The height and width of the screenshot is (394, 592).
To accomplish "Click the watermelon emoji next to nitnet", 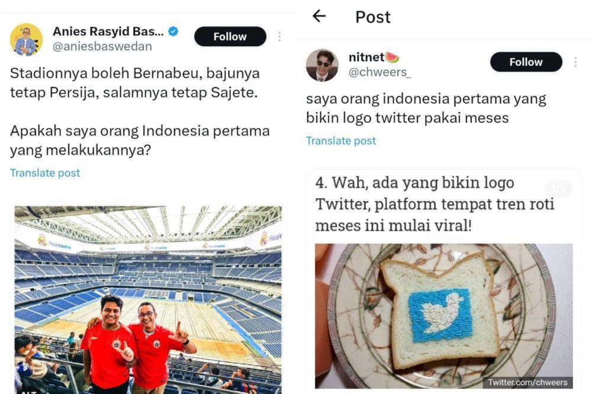I will [392, 57].
